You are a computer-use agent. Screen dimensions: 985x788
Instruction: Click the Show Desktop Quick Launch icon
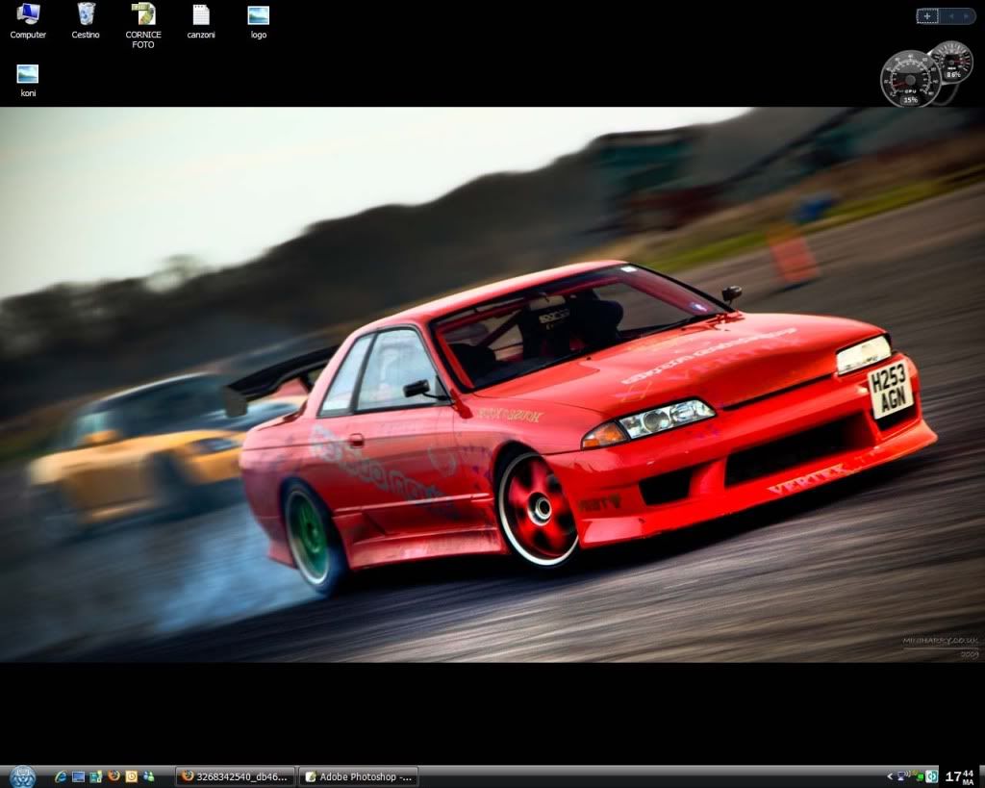(x=78, y=776)
